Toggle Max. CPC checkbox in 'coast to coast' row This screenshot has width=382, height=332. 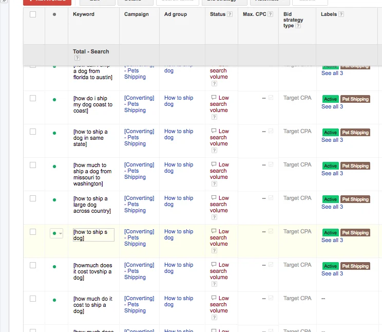pyautogui.click(x=271, y=98)
